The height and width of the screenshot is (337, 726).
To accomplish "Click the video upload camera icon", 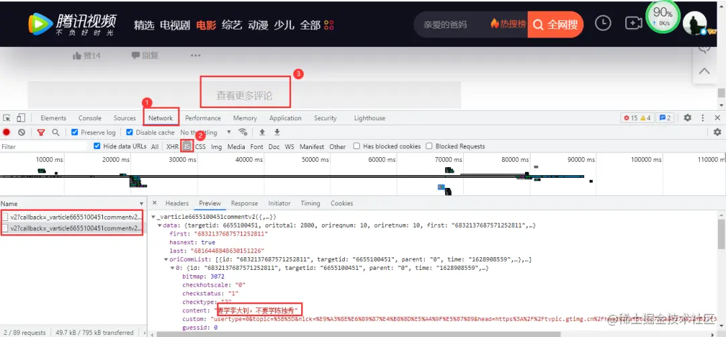I will pos(633,23).
